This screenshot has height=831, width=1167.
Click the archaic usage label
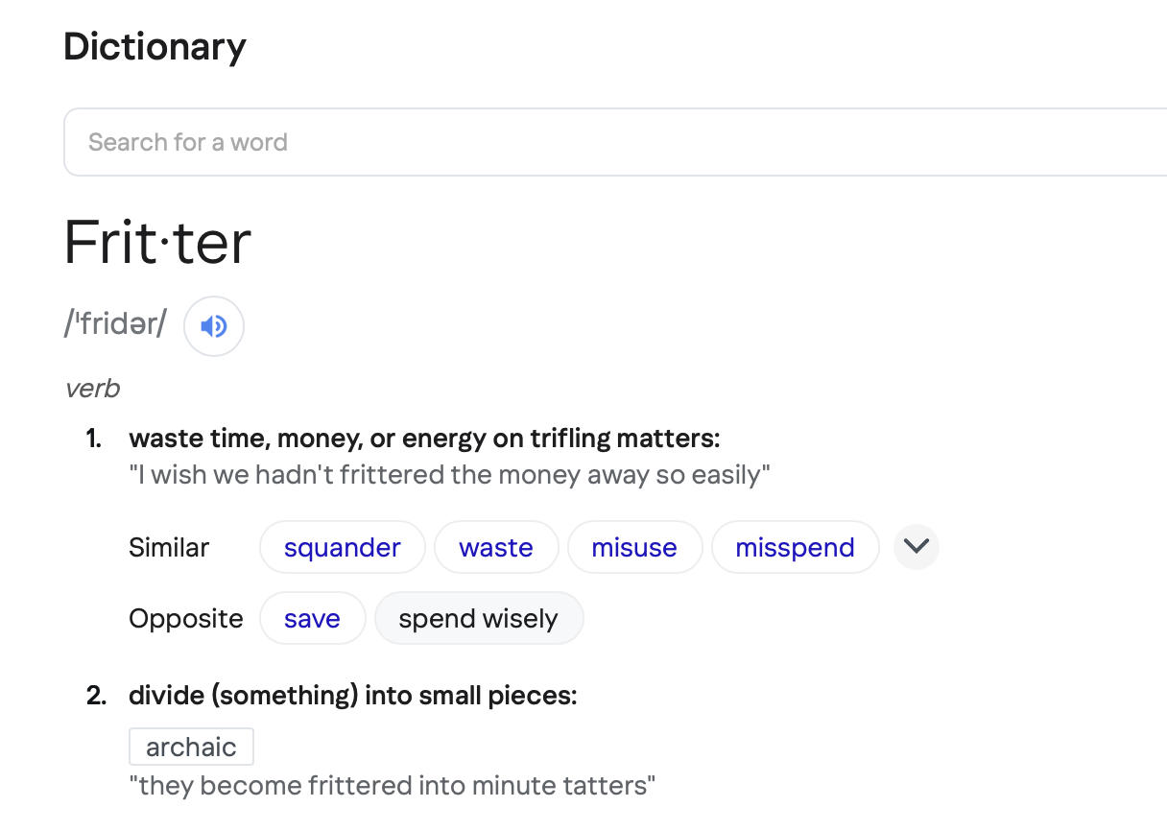point(191,747)
